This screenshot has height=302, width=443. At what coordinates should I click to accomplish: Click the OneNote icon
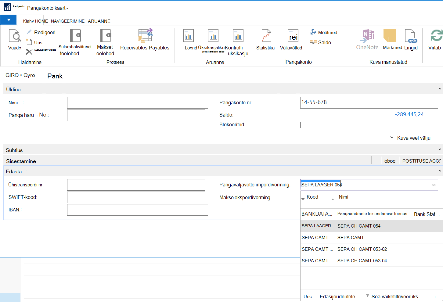pyautogui.click(x=368, y=36)
